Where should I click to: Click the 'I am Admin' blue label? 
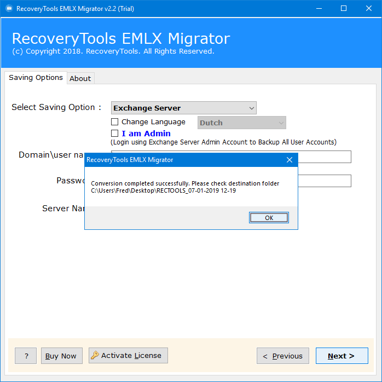click(146, 134)
